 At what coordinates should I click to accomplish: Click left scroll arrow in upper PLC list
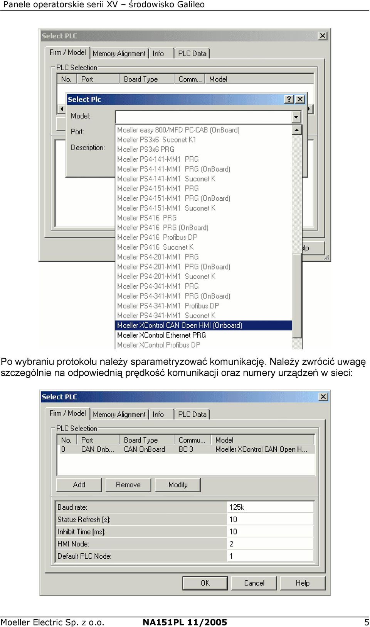[x=61, y=109]
